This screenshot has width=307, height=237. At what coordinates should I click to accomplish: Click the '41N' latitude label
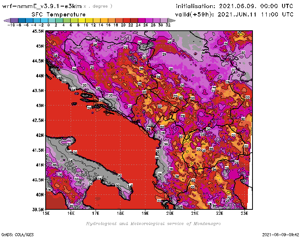(40, 165)
